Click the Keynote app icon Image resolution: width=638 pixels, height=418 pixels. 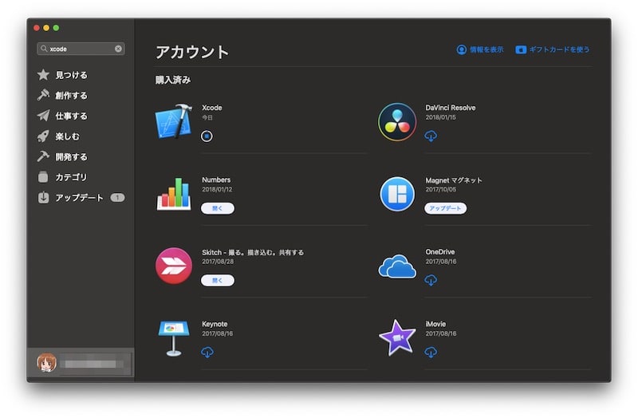(174, 338)
